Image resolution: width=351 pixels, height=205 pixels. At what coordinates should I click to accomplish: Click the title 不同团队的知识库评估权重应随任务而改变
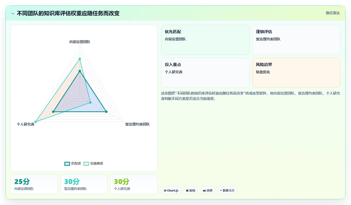tap(68, 13)
